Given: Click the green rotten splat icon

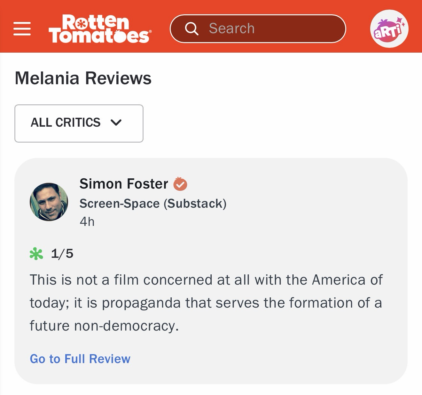Looking at the screenshot, I should tap(36, 254).
